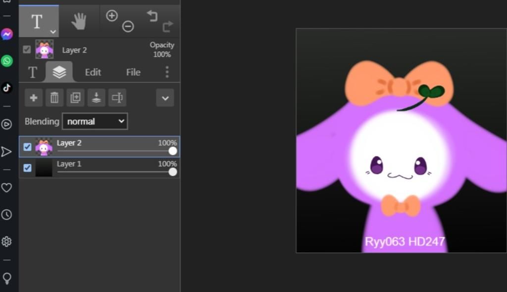Open the Blending mode normal dropdown
507x292 pixels.
pyautogui.click(x=95, y=121)
